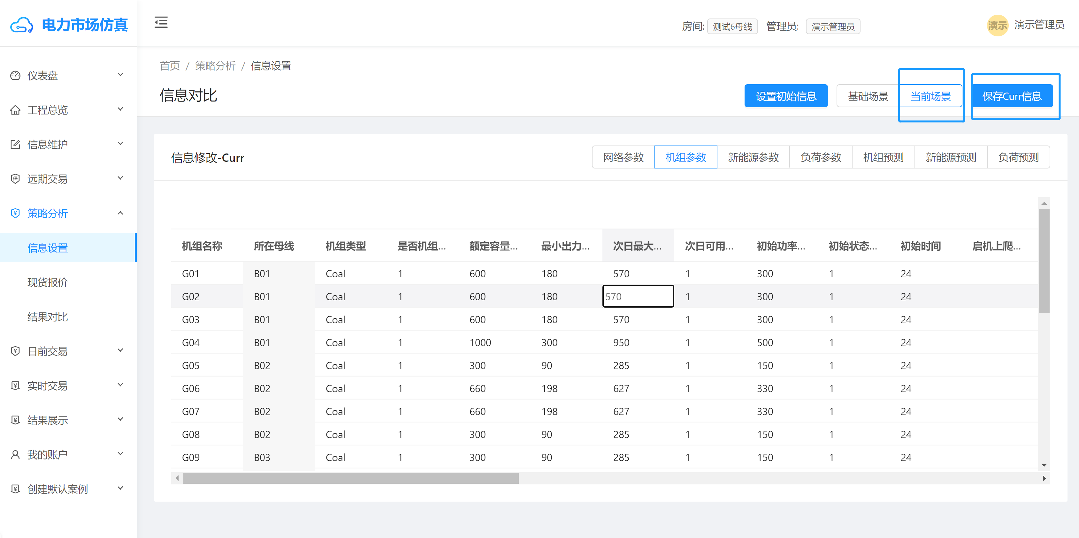Switch to the 新能源参数 tab

click(x=753, y=157)
